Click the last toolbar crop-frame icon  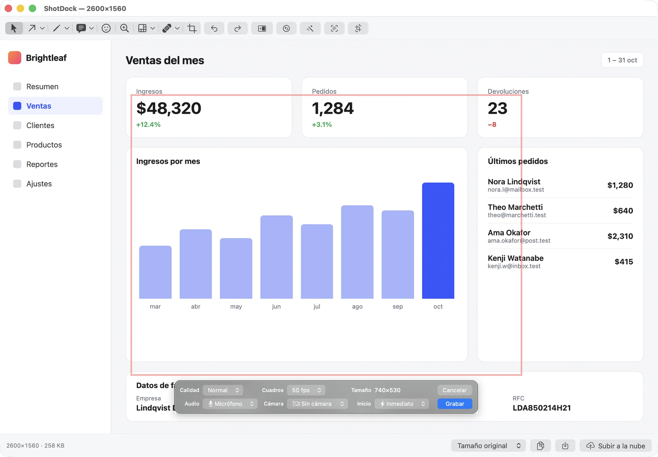(358, 28)
